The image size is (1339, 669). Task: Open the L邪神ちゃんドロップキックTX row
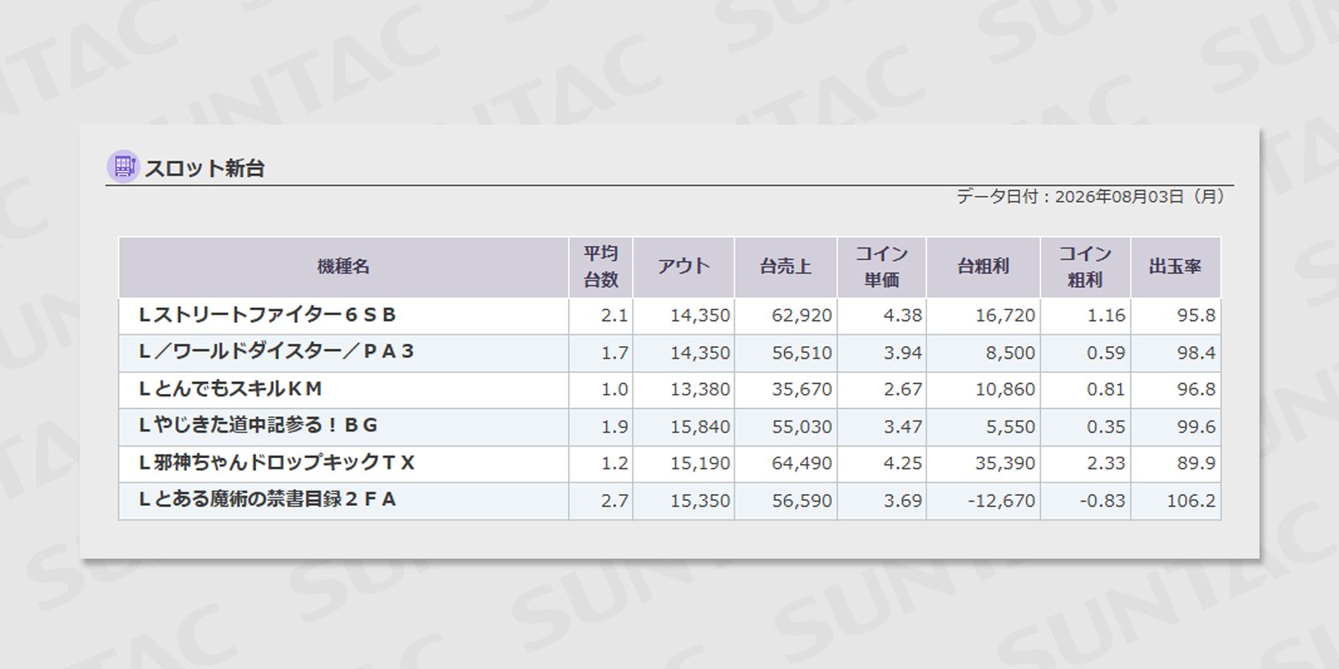click(x=669, y=463)
